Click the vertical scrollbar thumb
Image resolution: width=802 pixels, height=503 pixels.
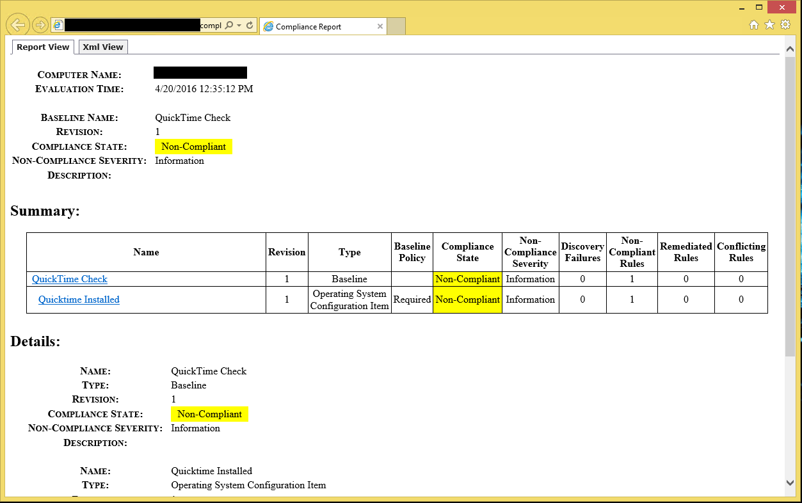pyautogui.click(x=790, y=206)
